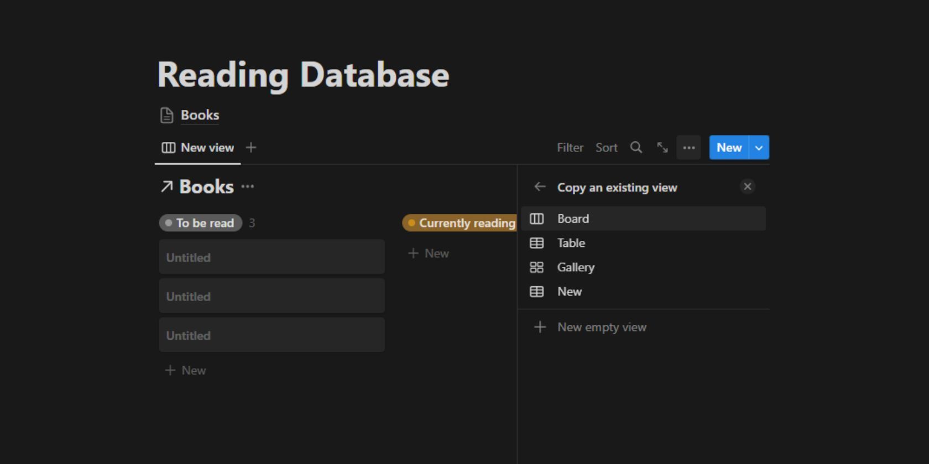Screen dimensions: 929x464
Task: Click the Books page document icon
Action: (x=166, y=115)
